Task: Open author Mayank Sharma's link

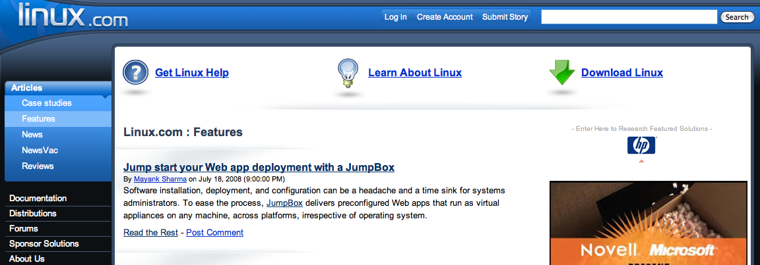Action: point(160,179)
